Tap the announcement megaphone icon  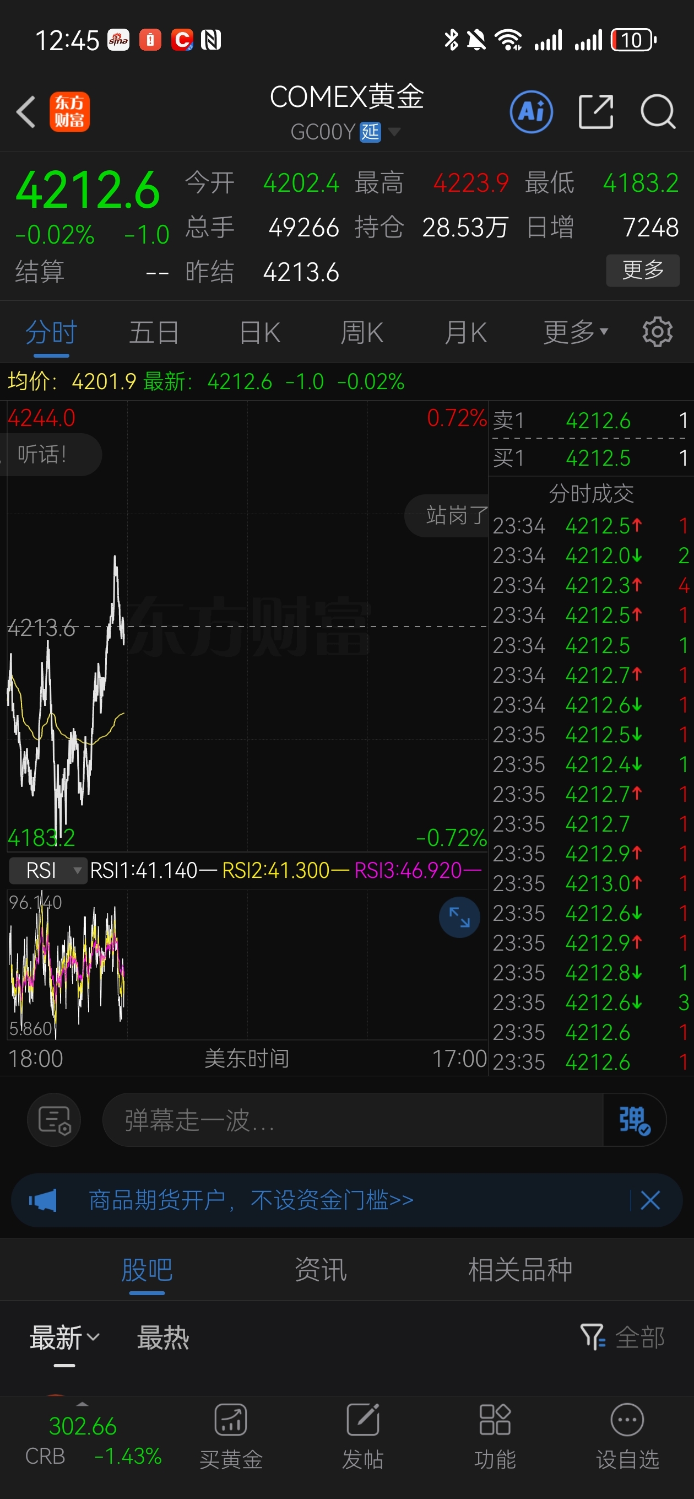point(43,1200)
